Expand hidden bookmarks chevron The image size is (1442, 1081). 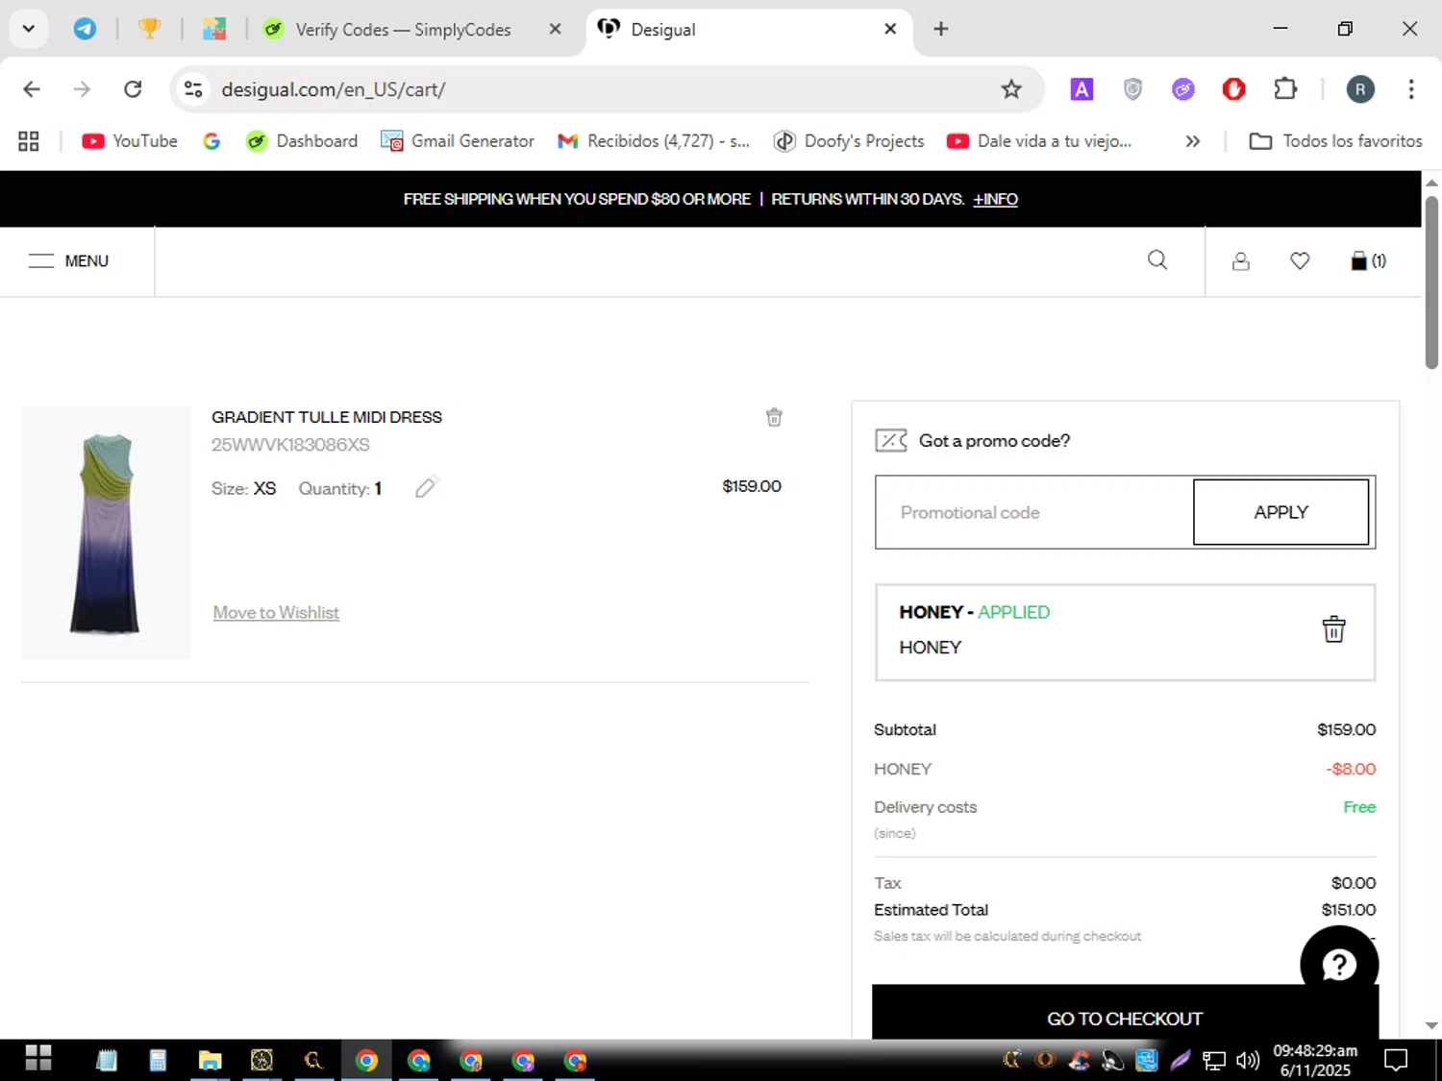pos(1193,141)
